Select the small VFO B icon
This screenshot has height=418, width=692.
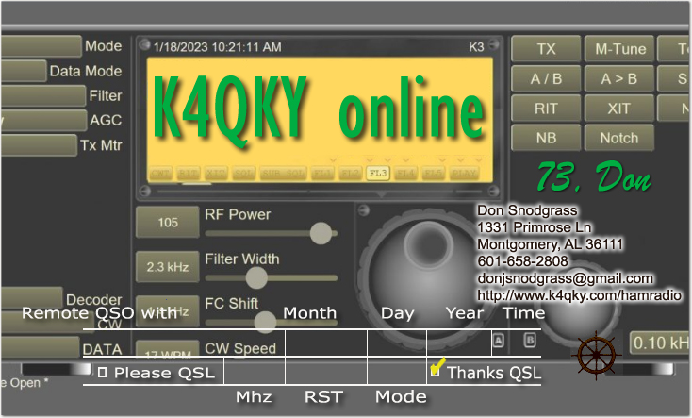[530, 341]
